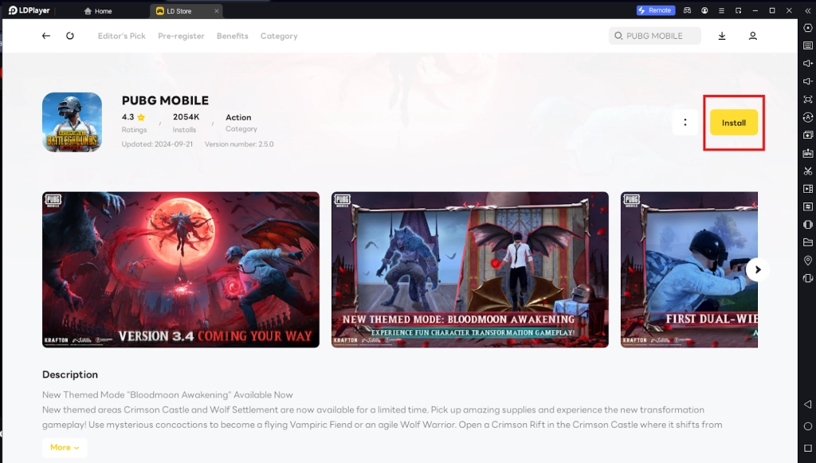This screenshot has width=816, height=463.
Task: Open the virtual location pin icon
Action: [808, 260]
